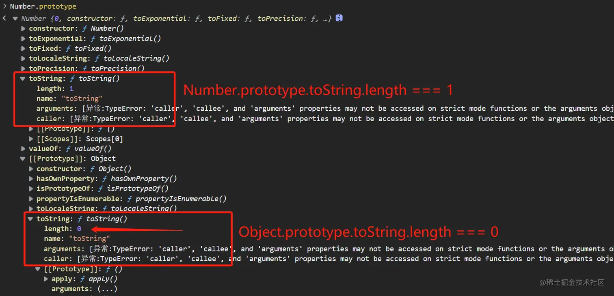Click the Number.prototype console input line
The height and width of the screenshot is (296, 614).
click(x=43, y=6)
